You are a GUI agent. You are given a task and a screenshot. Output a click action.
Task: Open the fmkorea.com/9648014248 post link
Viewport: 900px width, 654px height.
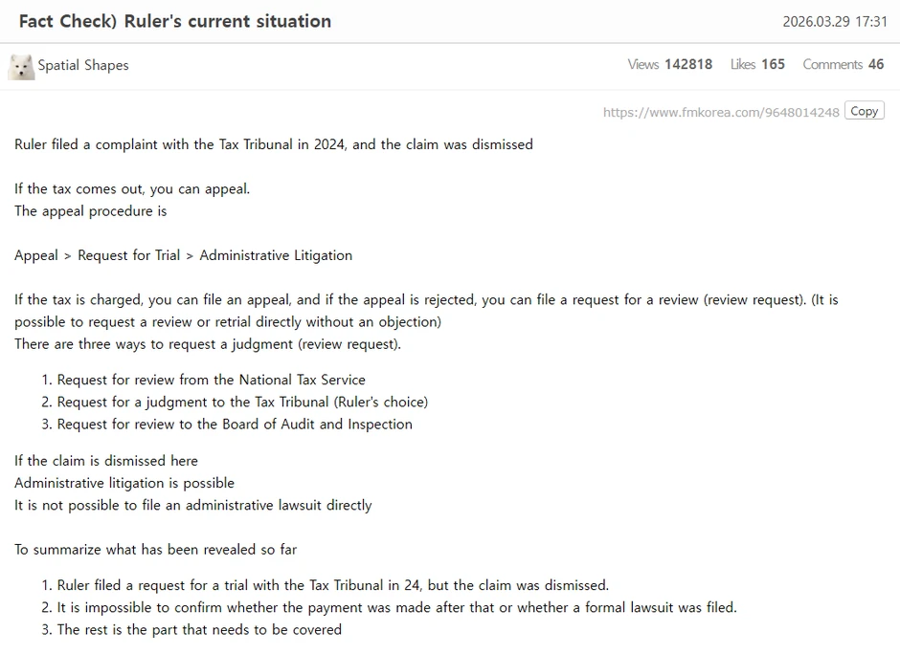coord(721,112)
